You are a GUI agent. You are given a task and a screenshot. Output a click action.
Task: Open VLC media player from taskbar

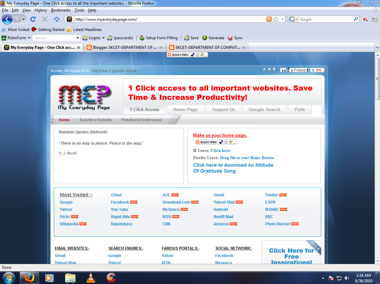pyautogui.click(x=91, y=278)
